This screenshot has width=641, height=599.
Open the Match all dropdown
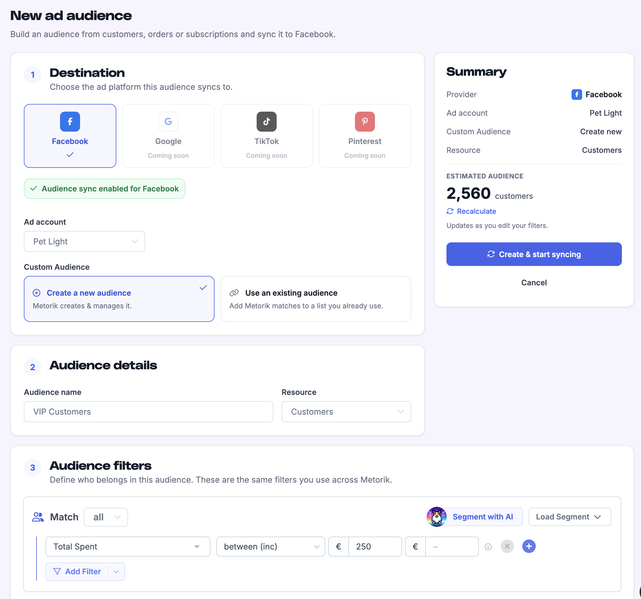(x=106, y=517)
